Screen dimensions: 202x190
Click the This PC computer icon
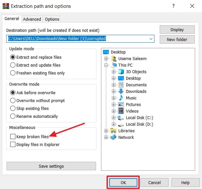[x=113, y=65]
